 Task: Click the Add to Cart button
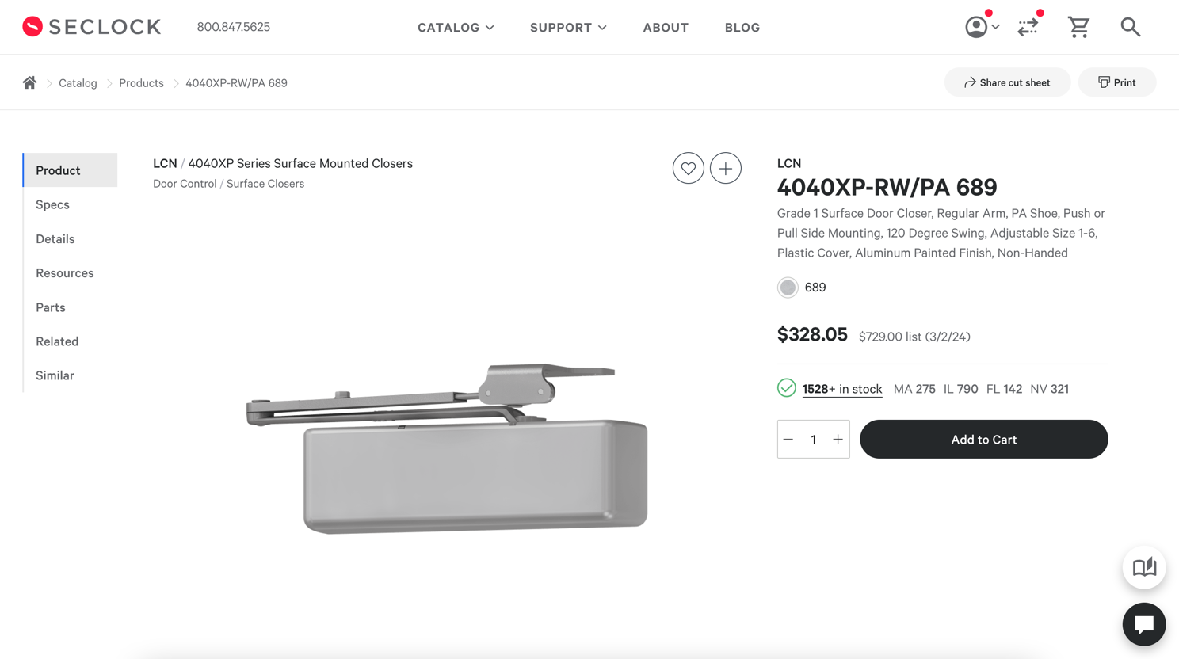pos(983,439)
